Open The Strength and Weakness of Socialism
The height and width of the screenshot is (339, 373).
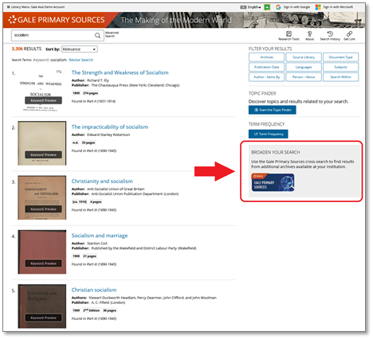click(x=120, y=72)
